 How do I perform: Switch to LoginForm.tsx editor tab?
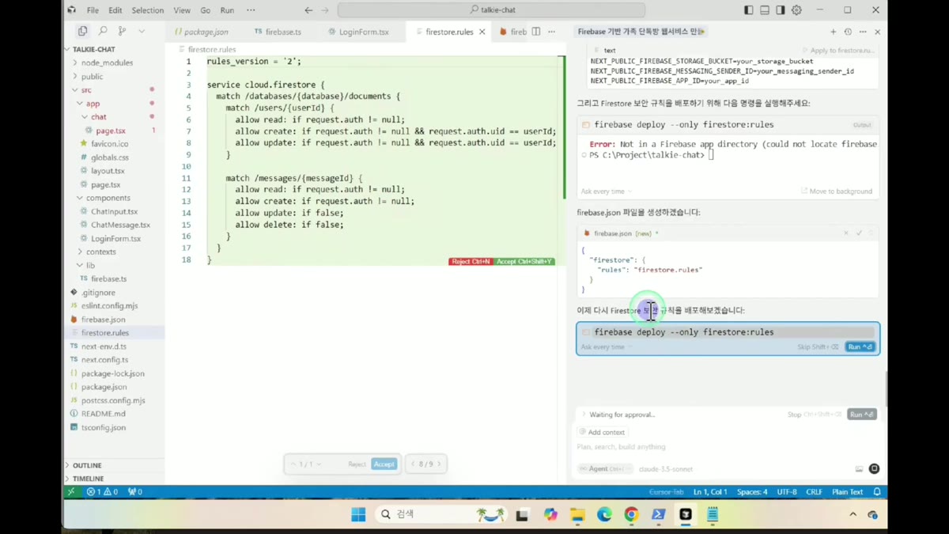359,32
